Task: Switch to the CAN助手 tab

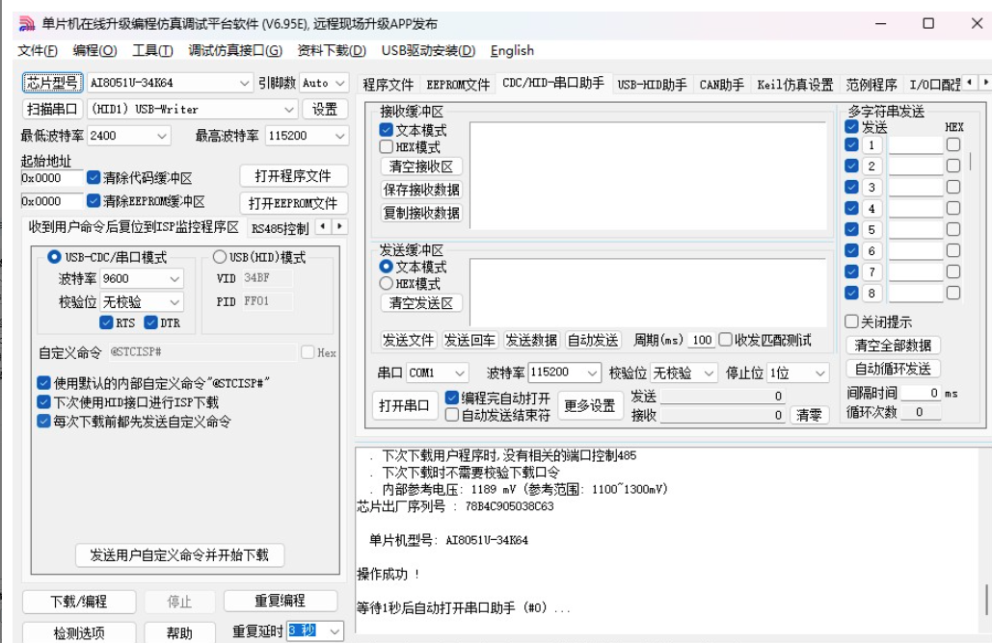Action: 721,85
